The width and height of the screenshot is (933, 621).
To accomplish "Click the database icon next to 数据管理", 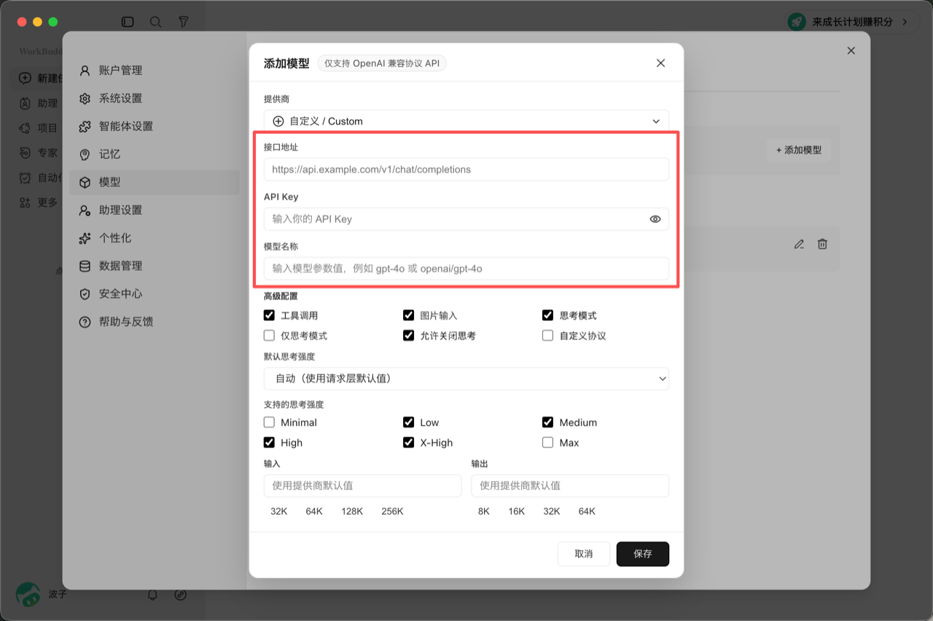I will click(x=85, y=266).
